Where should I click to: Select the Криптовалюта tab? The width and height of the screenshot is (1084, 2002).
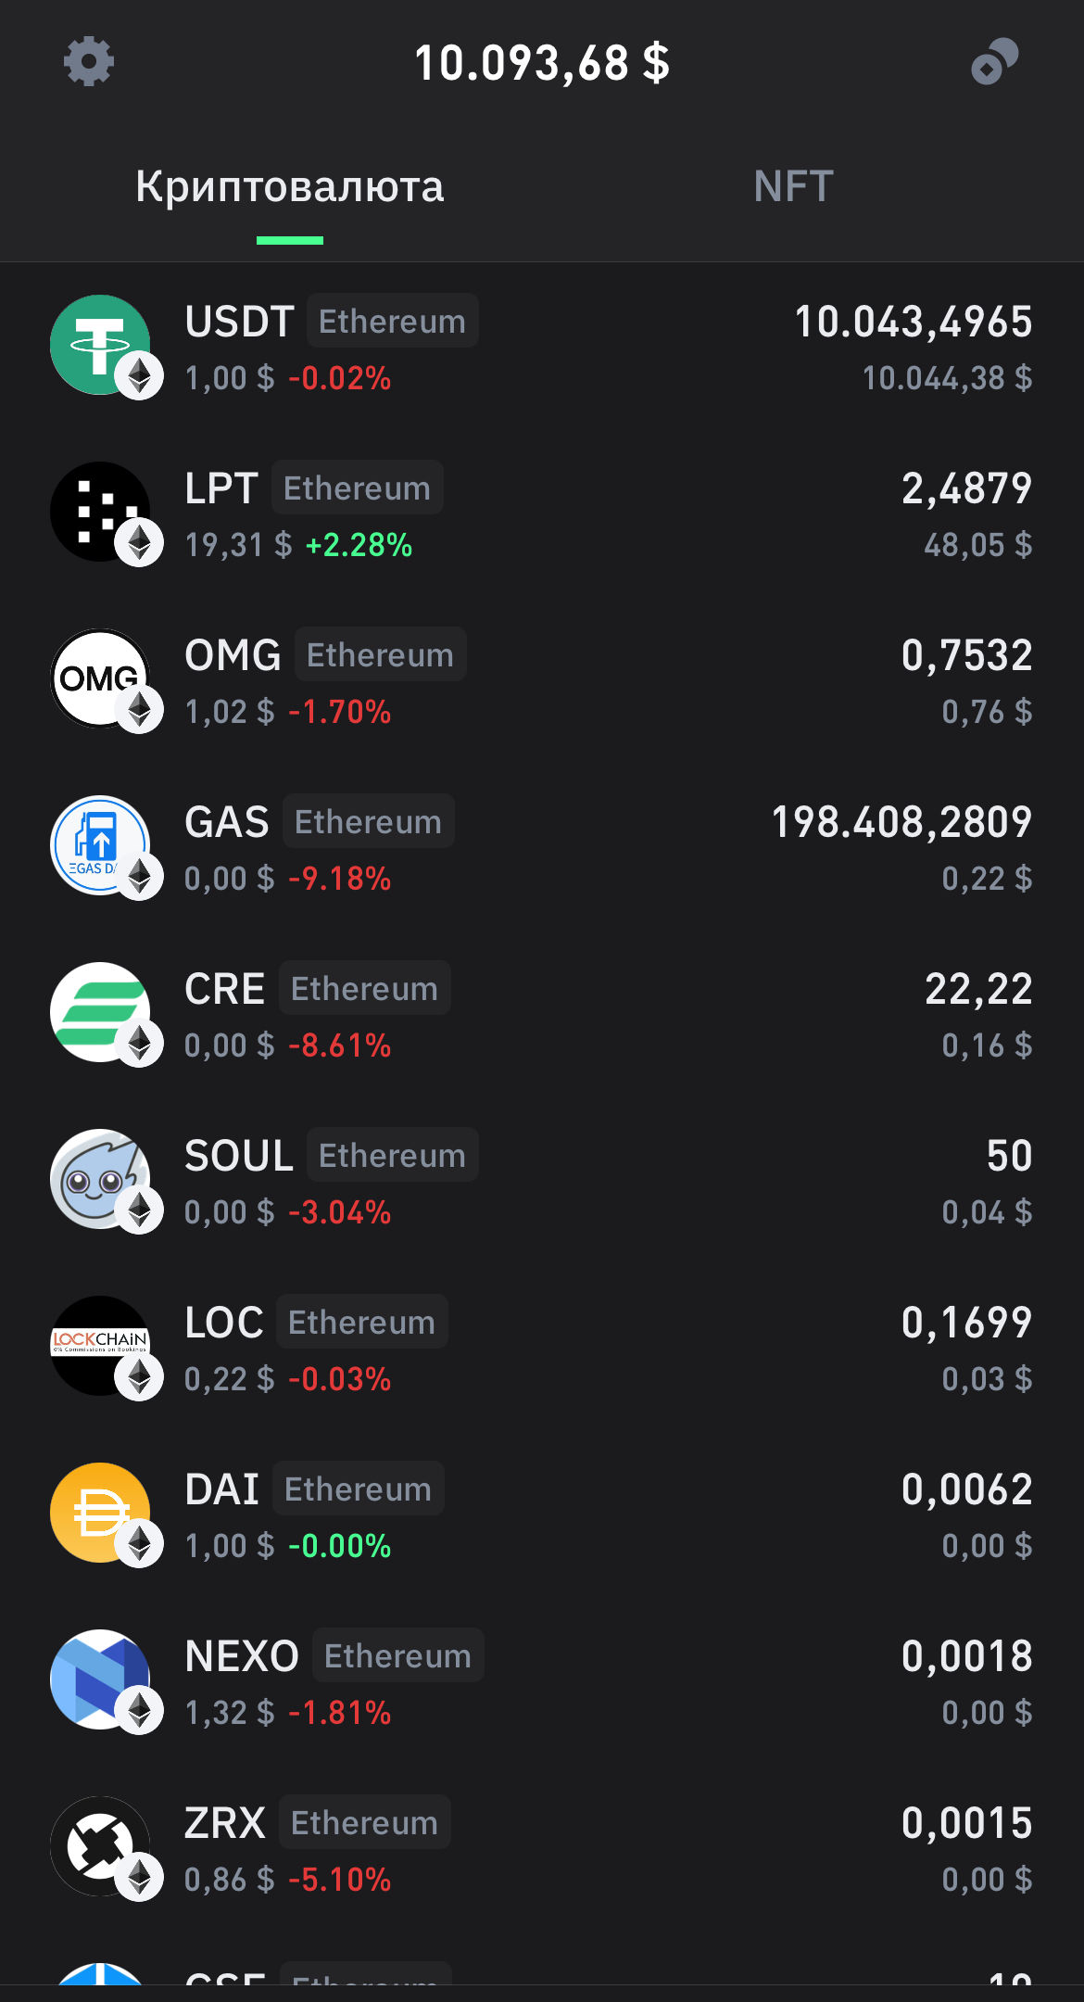pos(290,186)
